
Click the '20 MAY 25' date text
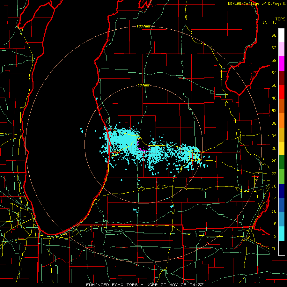[x=174, y=285]
